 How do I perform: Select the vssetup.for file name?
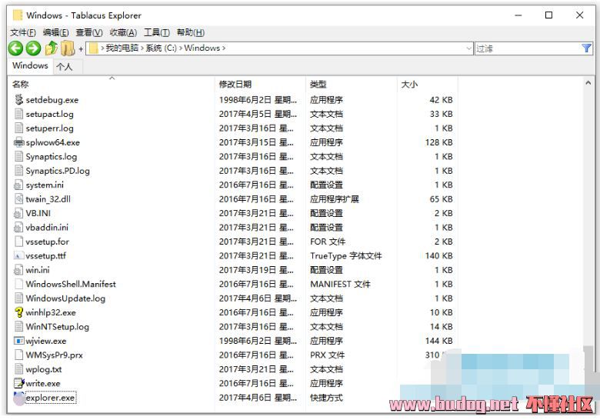coord(48,242)
